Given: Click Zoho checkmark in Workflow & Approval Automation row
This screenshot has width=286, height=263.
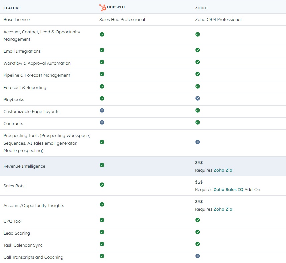Looking at the screenshot, I should [198, 62].
